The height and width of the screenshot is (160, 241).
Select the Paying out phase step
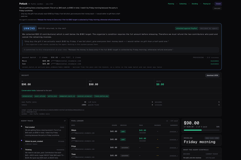pos(207,4)
